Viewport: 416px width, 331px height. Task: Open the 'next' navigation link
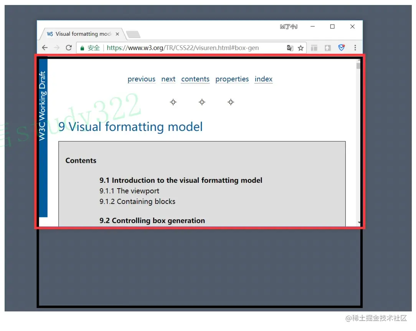[x=168, y=79]
